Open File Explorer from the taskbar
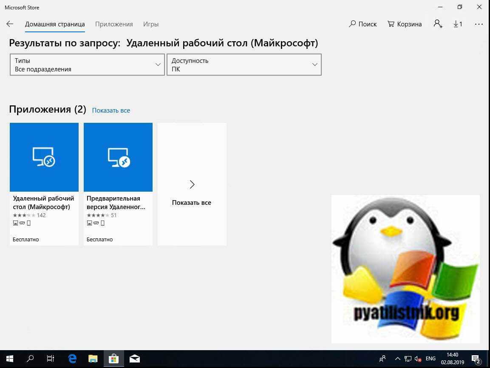 point(93,359)
